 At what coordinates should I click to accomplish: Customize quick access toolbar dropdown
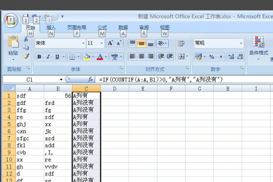62,16
